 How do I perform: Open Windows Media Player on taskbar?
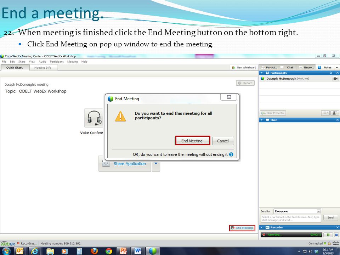point(64,251)
